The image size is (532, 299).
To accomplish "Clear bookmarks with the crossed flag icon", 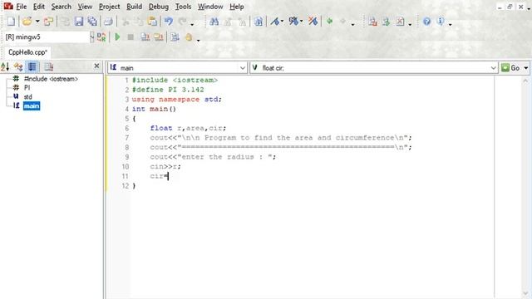I will [313, 22].
